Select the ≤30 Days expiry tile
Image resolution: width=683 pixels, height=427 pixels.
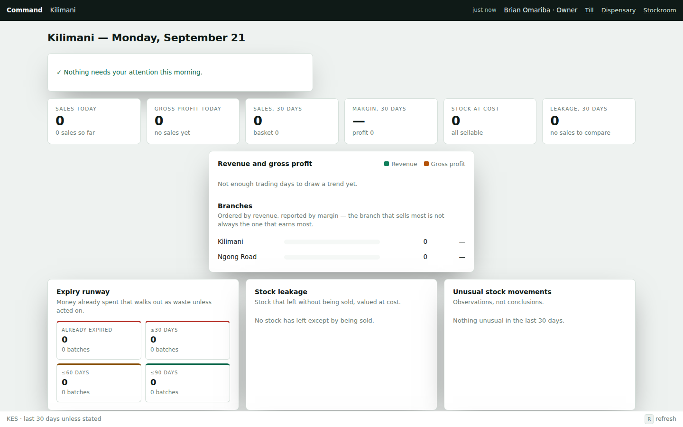click(x=187, y=340)
